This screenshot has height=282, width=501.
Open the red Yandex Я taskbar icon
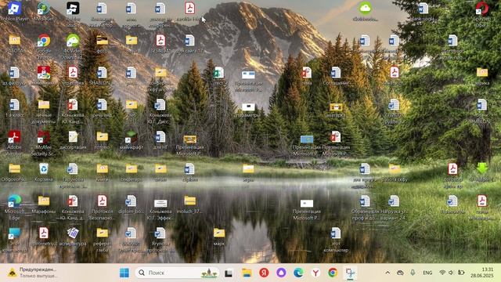pos(264,273)
